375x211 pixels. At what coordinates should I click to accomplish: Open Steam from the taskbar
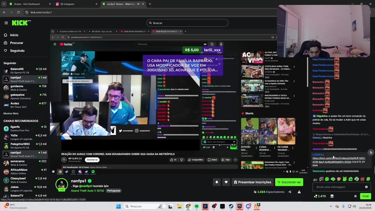231,206
